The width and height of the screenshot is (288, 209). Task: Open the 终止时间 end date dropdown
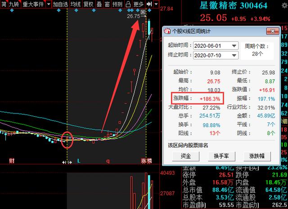click(234, 55)
